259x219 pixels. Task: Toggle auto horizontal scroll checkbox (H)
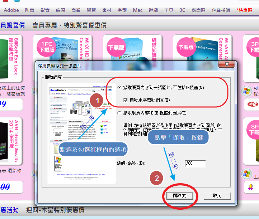(x=126, y=100)
